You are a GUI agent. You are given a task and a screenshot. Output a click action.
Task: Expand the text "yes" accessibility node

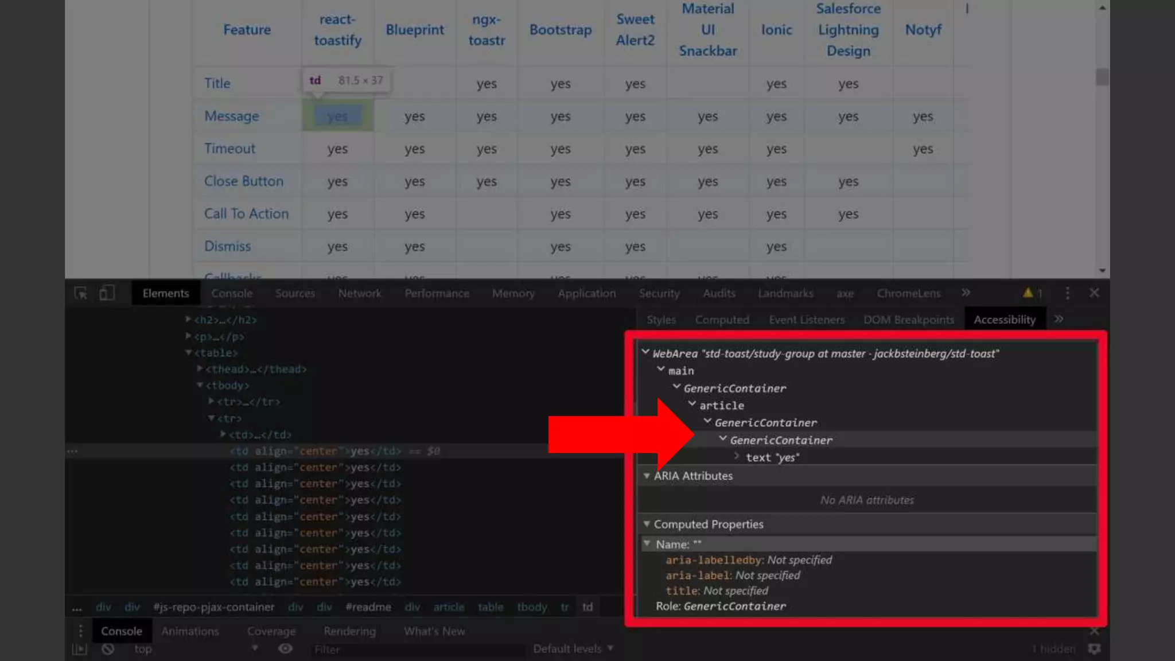(x=737, y=456)
